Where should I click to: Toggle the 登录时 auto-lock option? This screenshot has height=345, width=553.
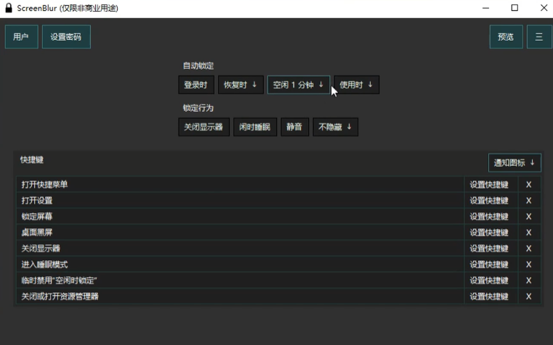click(x=195, y=85)
